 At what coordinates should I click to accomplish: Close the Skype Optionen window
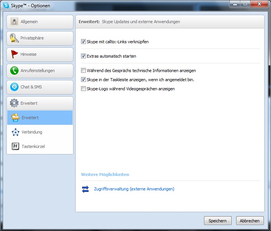tap(259, 4)
